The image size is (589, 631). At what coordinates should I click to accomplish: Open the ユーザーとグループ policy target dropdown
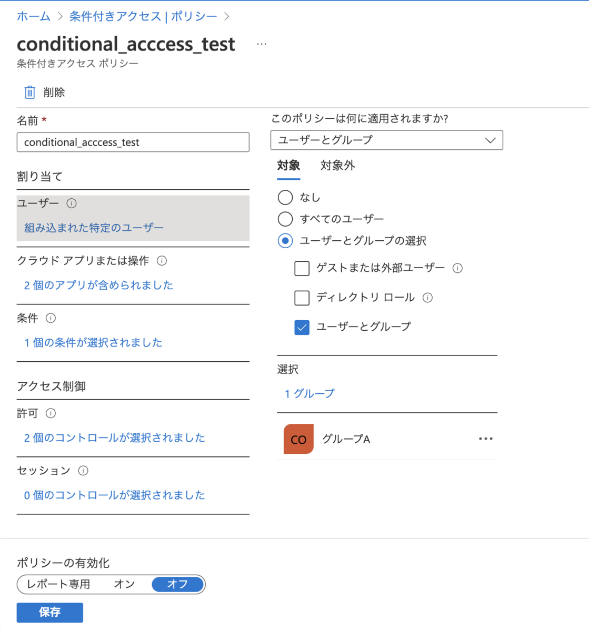click(x=387, y=140)
